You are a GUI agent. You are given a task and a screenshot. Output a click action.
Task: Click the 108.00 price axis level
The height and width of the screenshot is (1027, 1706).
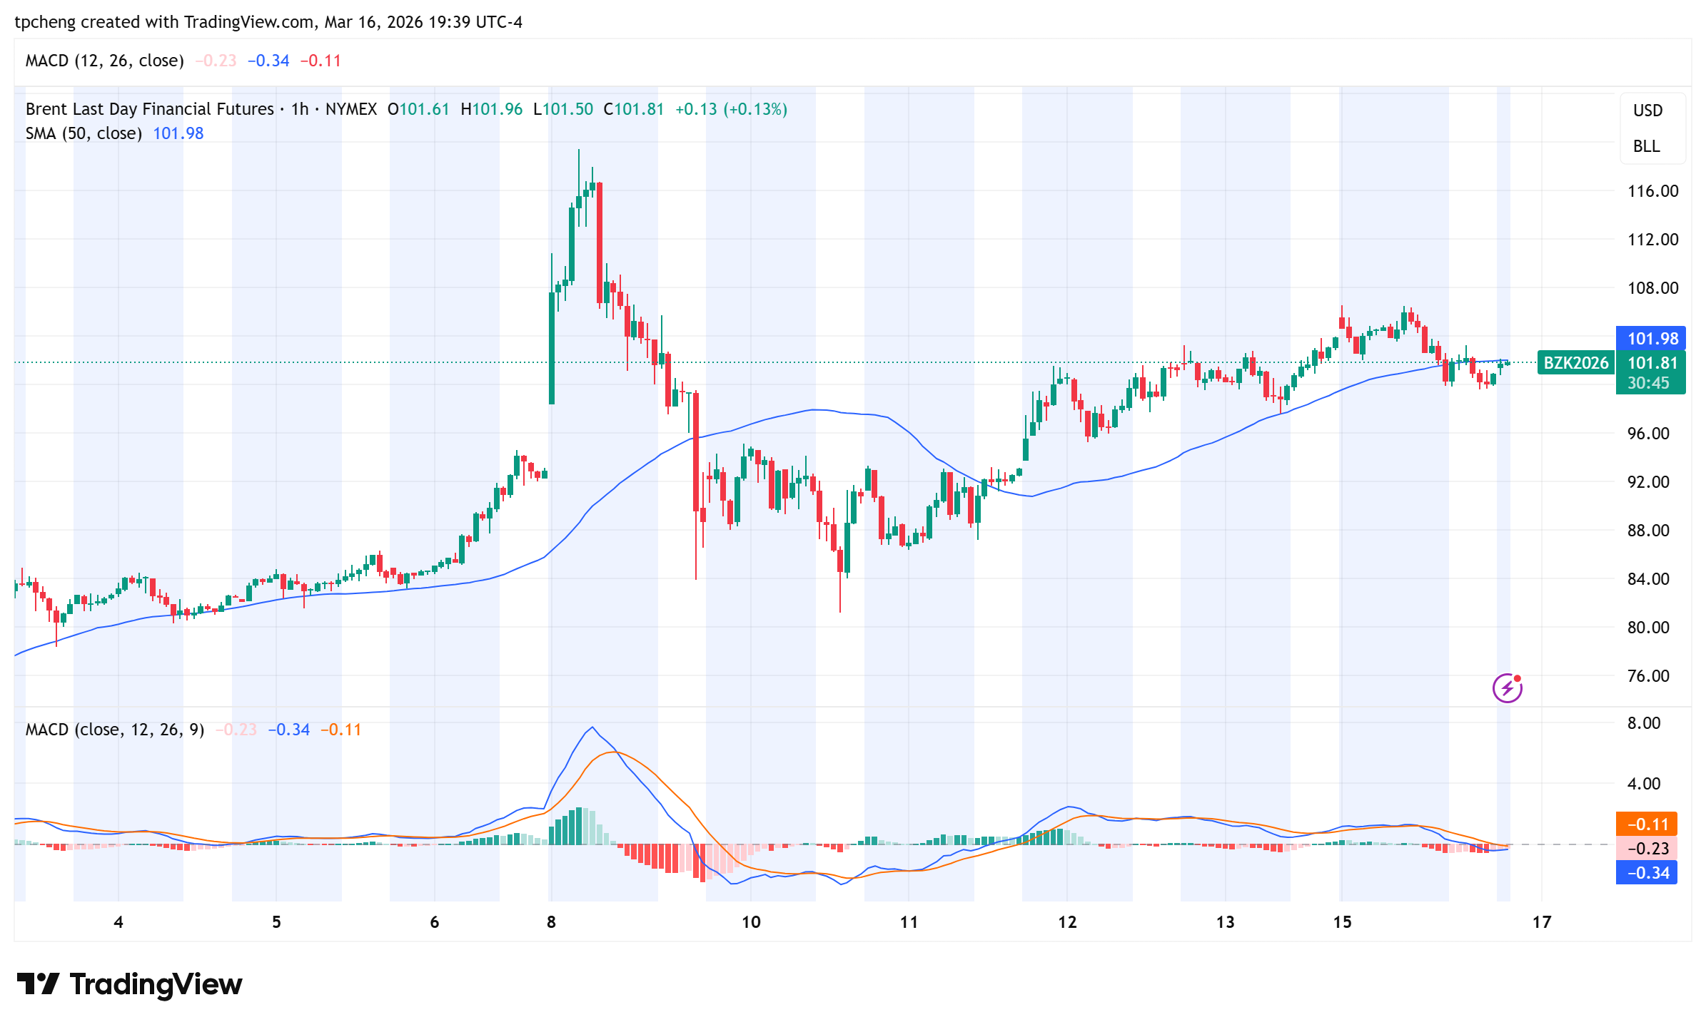pyautogui.click(x=1652, y=288)
